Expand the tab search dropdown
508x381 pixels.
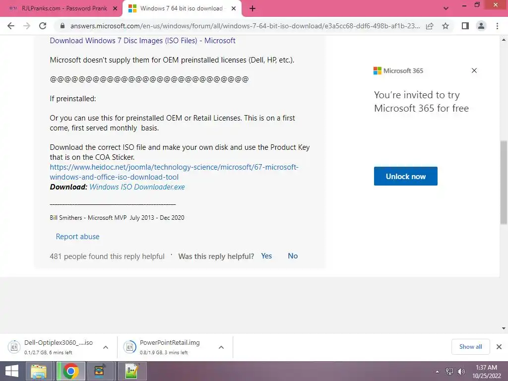(446, 8)
